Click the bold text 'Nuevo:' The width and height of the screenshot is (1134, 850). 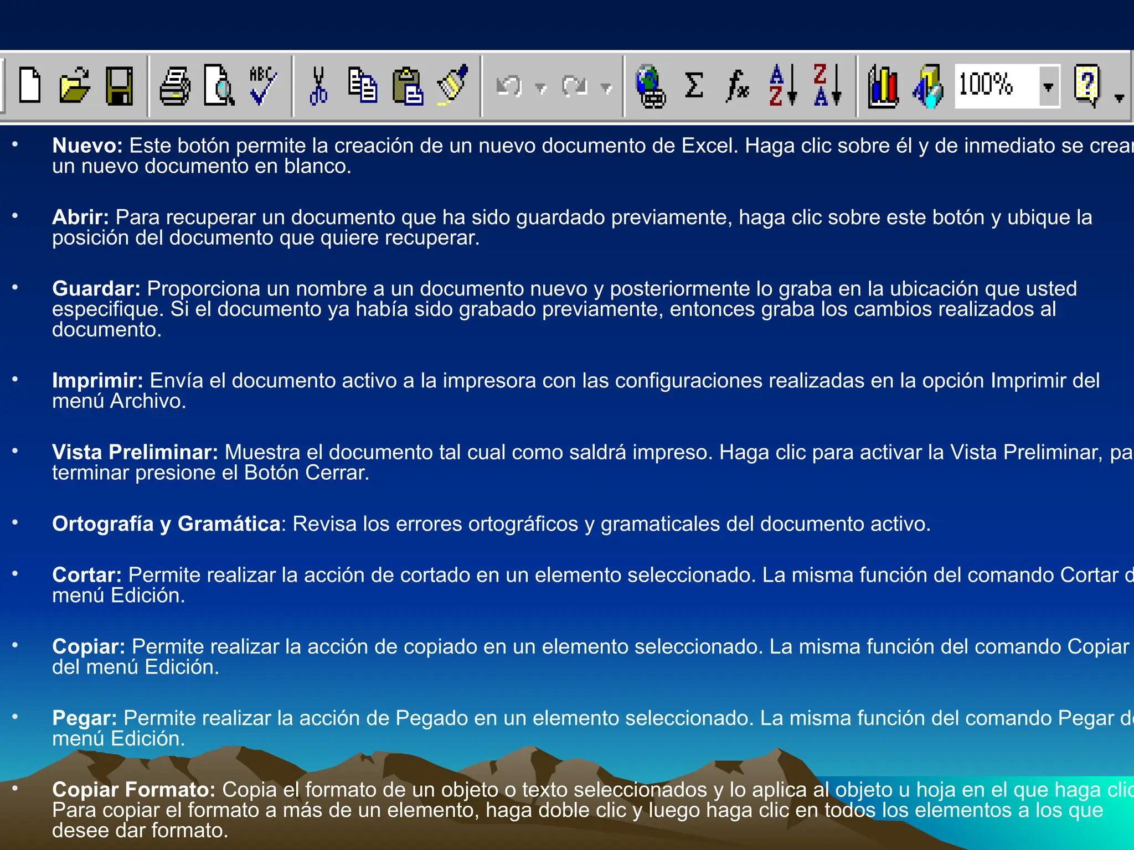[87, 146]
